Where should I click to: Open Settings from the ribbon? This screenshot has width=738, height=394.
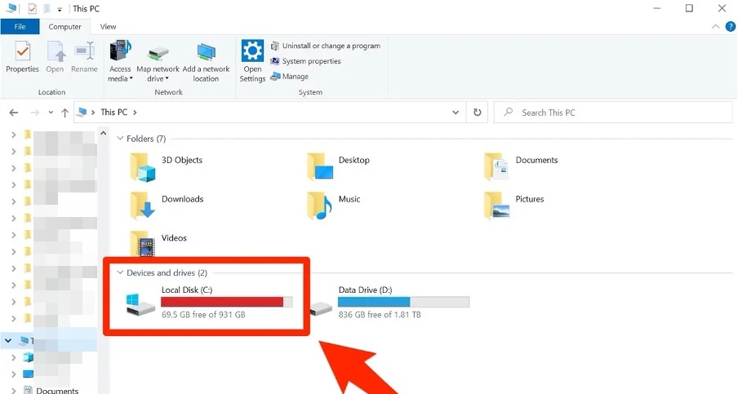[x=252, y=61]
